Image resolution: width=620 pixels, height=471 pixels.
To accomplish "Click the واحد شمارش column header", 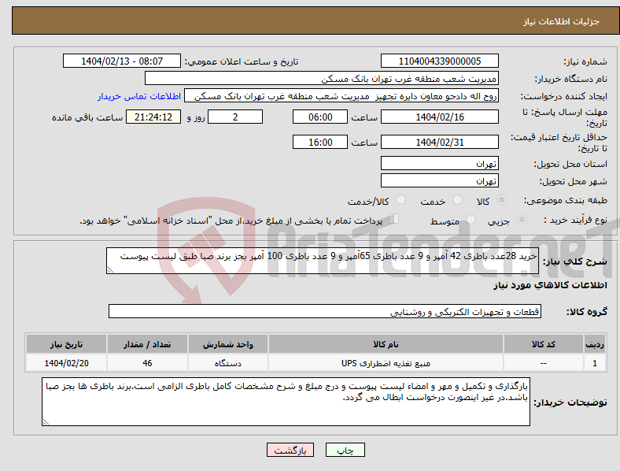I will pyautogui.click(x=228, y=344).
